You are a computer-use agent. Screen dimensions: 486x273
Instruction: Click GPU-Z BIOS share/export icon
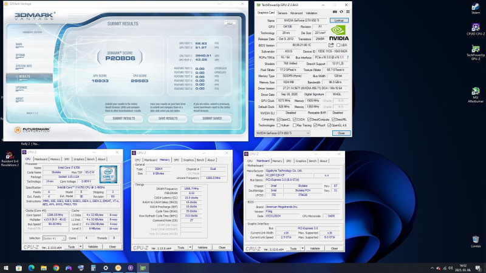click(x=331, y=45)
